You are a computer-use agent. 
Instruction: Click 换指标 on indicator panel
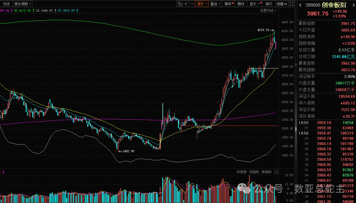pos(267,172)
